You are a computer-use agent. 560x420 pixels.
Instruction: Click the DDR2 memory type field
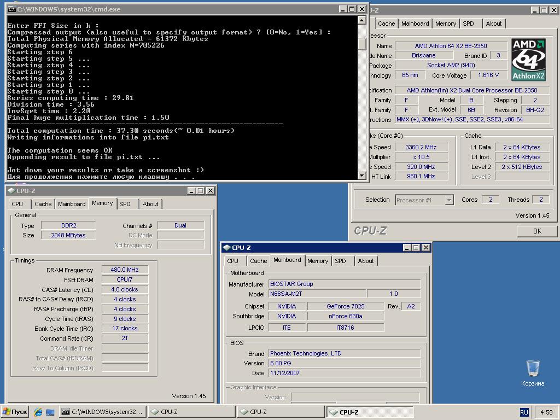tap(68, 225)
